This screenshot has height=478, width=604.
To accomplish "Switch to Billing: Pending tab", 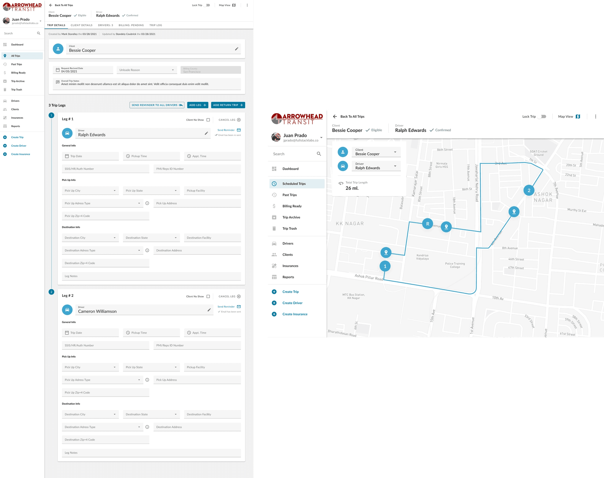I will [131, 25].
